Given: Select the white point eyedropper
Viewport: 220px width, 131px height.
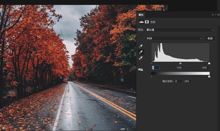Looking at the screenshot, I should pos(141,58).
